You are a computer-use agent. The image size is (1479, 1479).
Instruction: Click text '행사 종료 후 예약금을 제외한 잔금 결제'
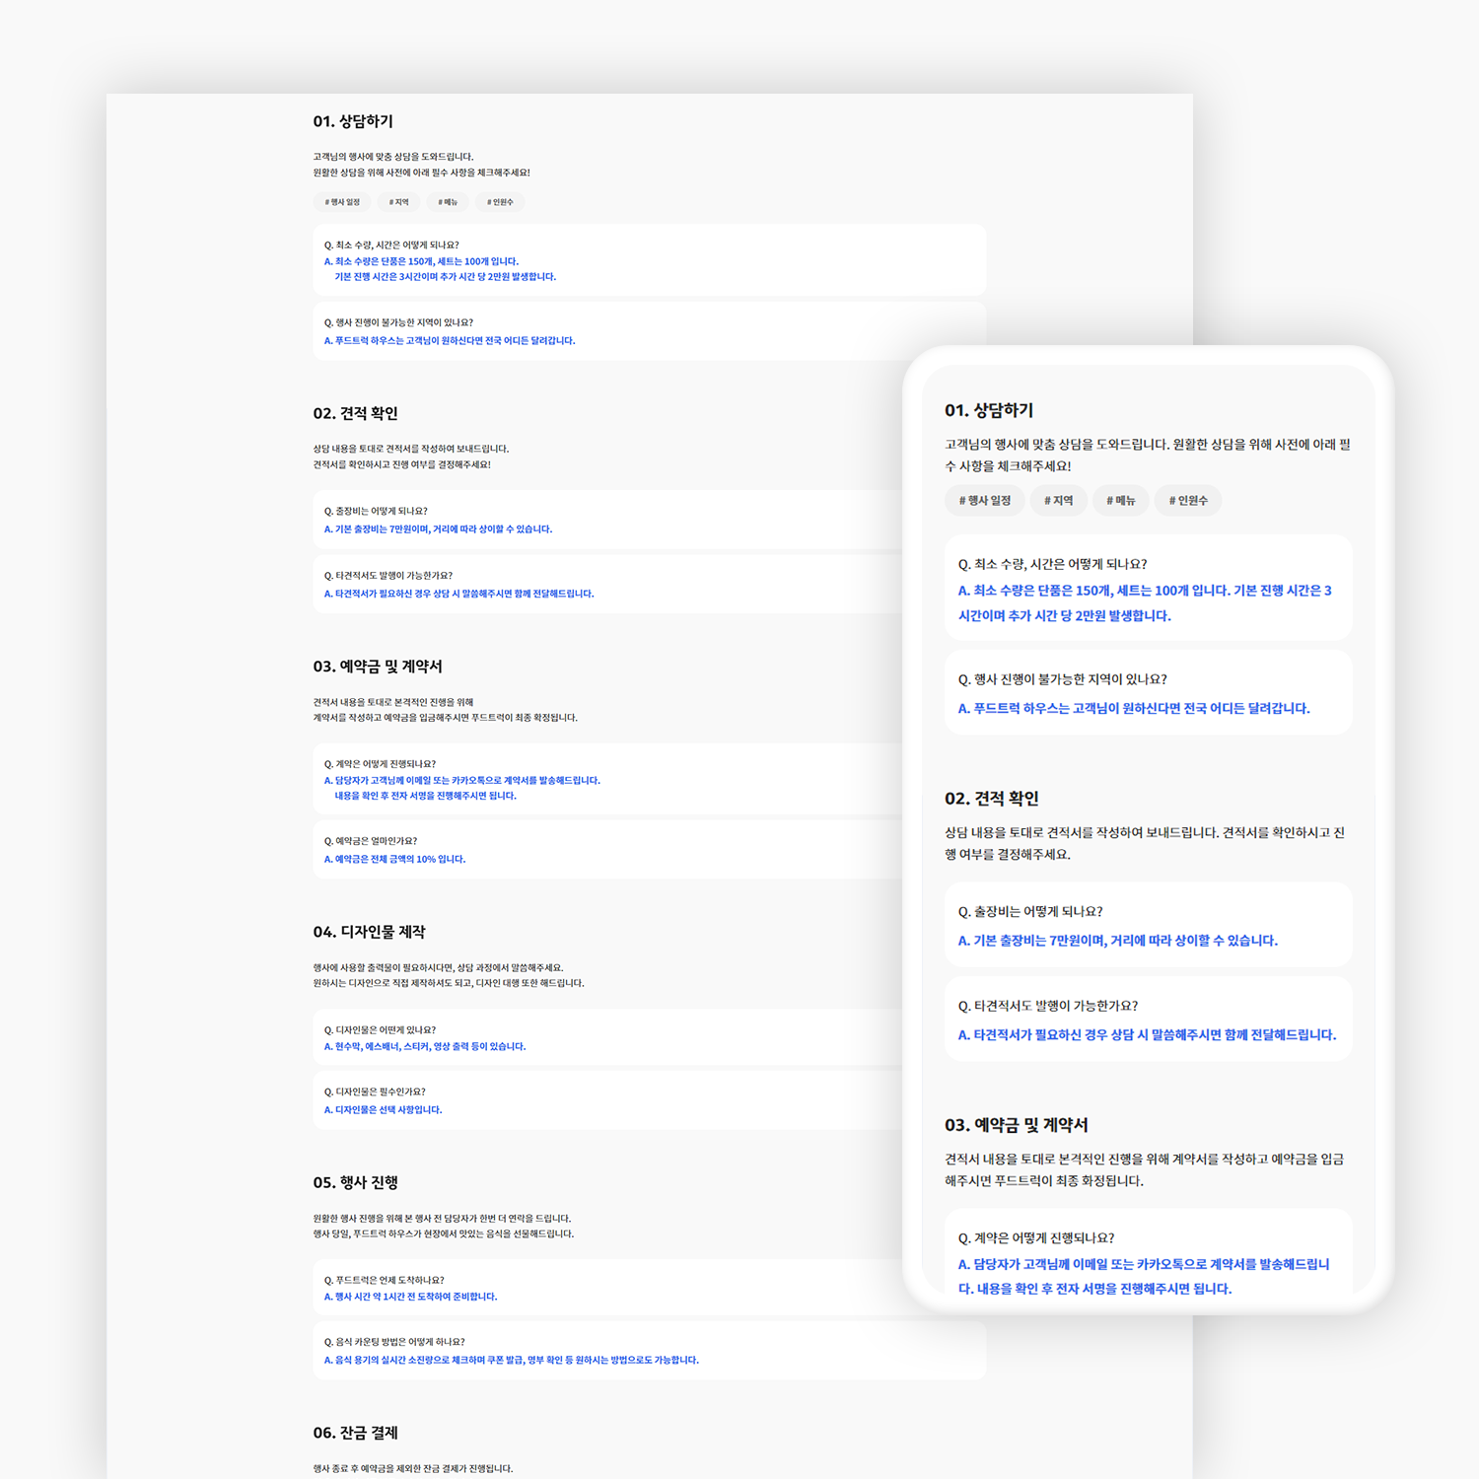413,1469
